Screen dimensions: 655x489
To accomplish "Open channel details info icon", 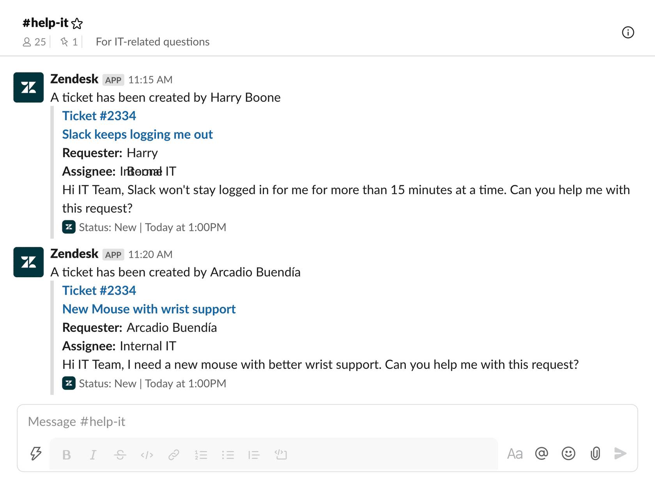I will click(628, 32).
